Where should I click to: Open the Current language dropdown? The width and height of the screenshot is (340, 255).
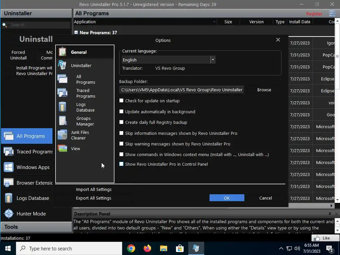[213, 60]
